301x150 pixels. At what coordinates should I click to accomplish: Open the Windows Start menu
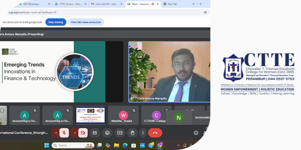[x=47, y=145]
